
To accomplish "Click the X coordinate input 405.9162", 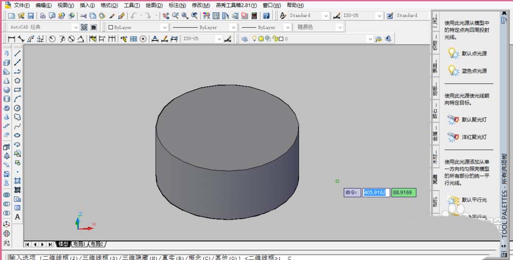I will pyautogui.click(x=376, y=192).
